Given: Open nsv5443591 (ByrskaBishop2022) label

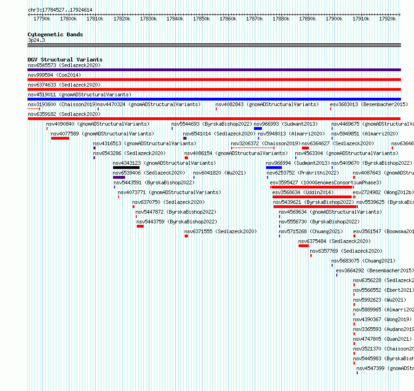Looking at the screenshot, I should [154, 182].
